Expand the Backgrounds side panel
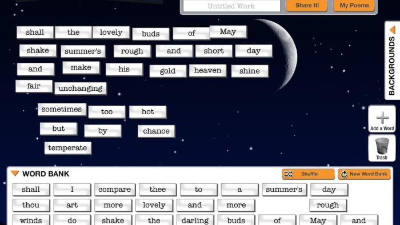 point(393,61)
